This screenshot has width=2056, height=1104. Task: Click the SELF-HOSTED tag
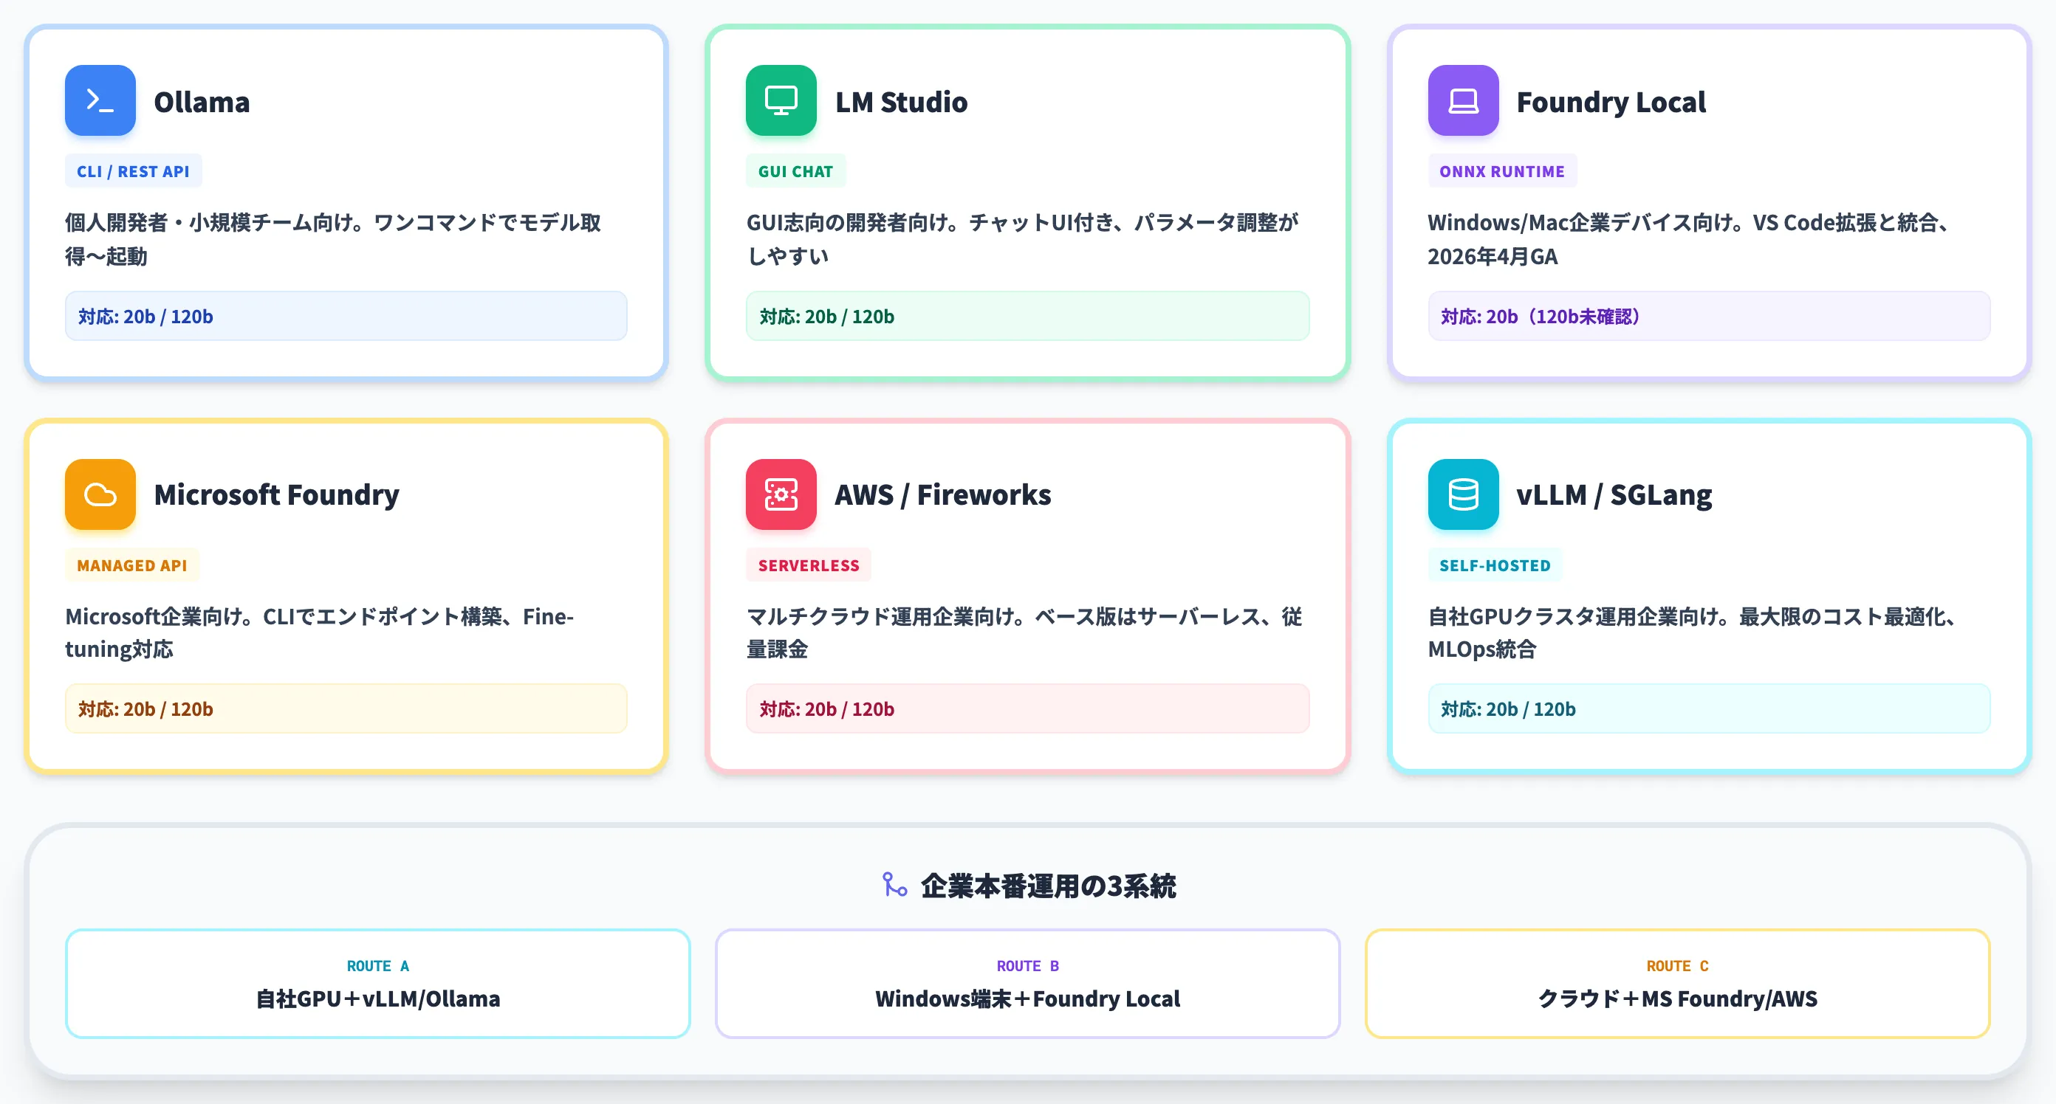[x=1494, y=565]
